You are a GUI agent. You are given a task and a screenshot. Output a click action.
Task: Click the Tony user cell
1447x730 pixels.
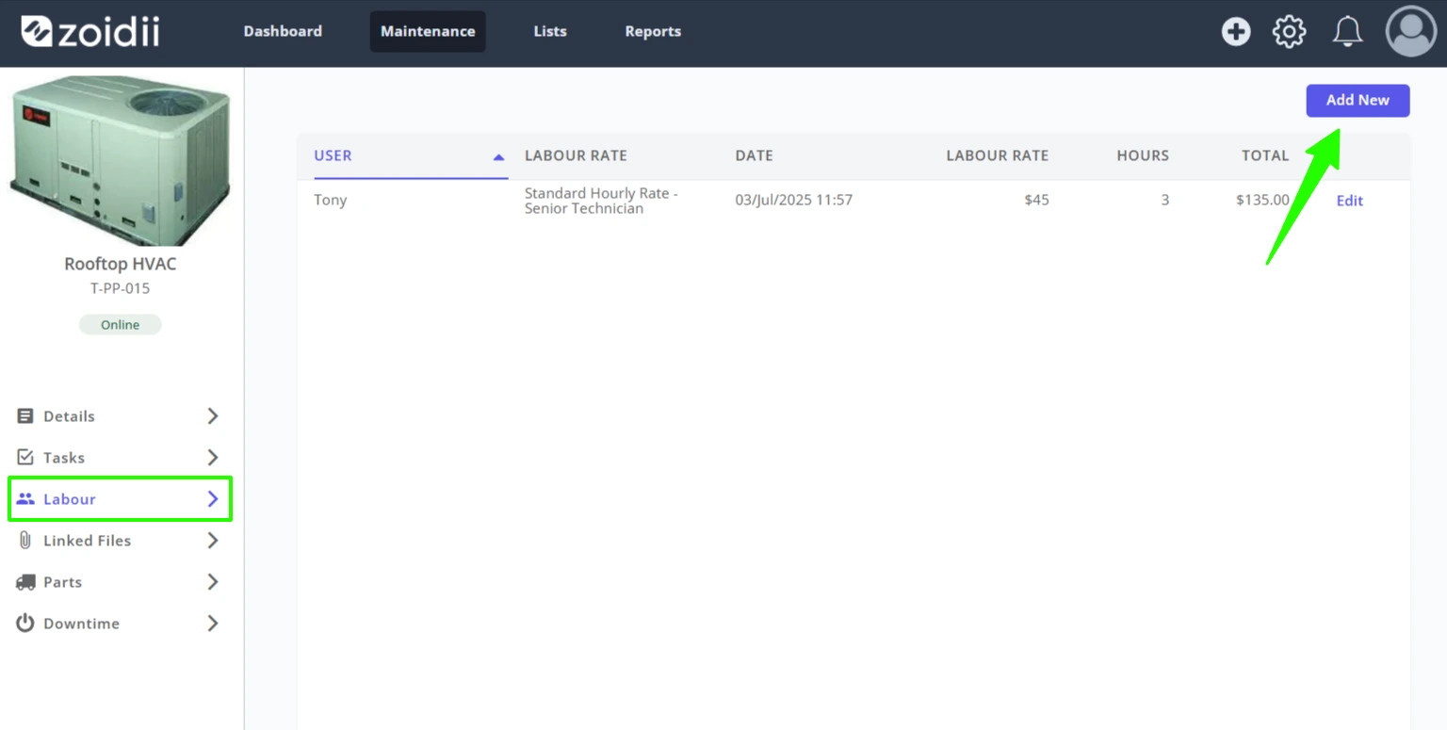tap(331, 201)
